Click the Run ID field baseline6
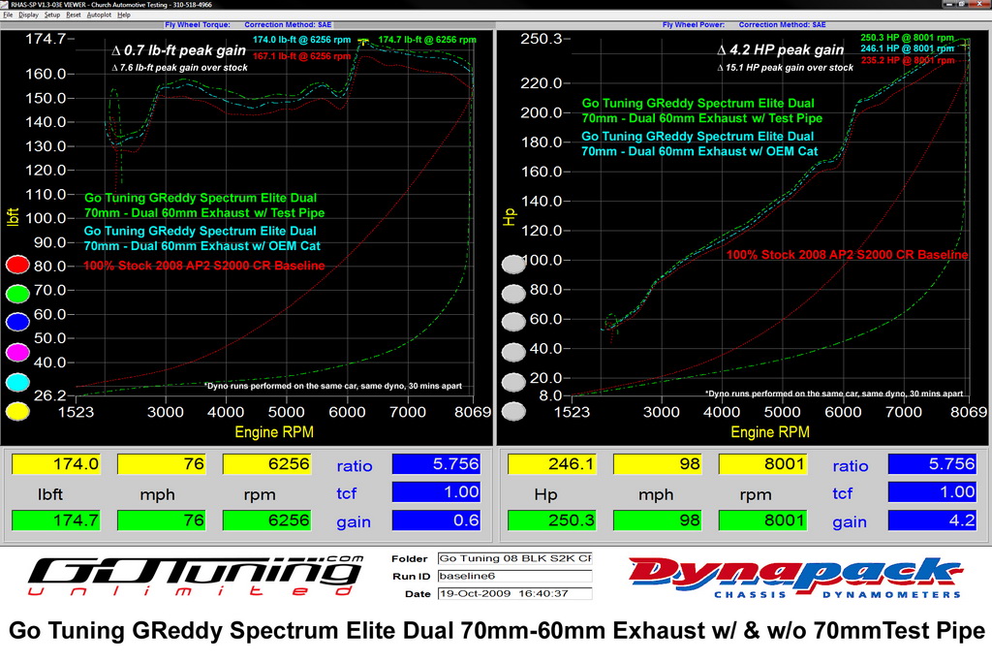The image size is (992, 662). point(515,576)
